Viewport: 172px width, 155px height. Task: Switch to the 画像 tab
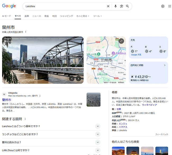27,16
